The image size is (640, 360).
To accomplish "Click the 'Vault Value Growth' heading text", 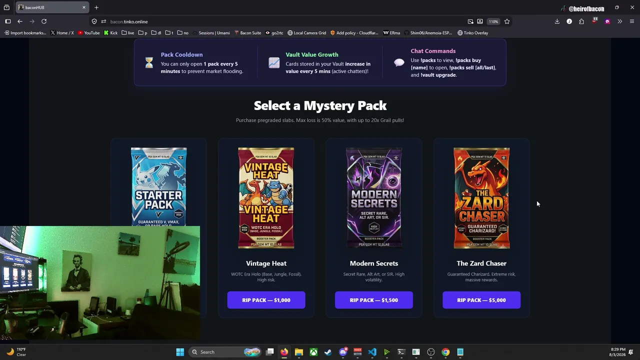I will 312,54.
